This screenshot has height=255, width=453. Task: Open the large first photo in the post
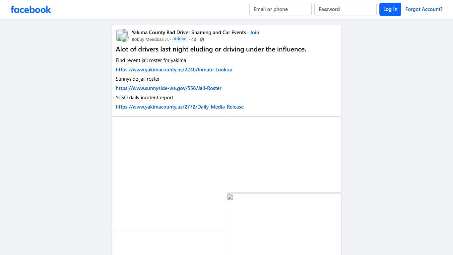(169, 174)
